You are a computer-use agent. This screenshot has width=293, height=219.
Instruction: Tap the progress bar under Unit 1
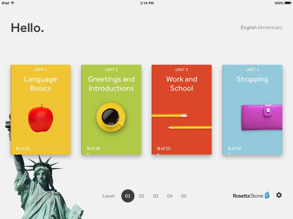pyautogui.click(x=17, y=153)
